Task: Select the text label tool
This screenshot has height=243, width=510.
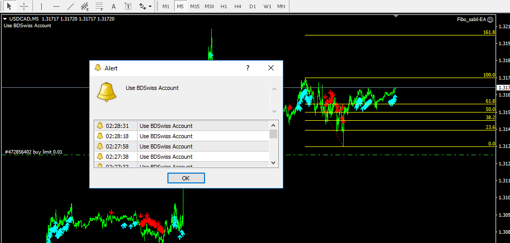Action: pos(128,6)
